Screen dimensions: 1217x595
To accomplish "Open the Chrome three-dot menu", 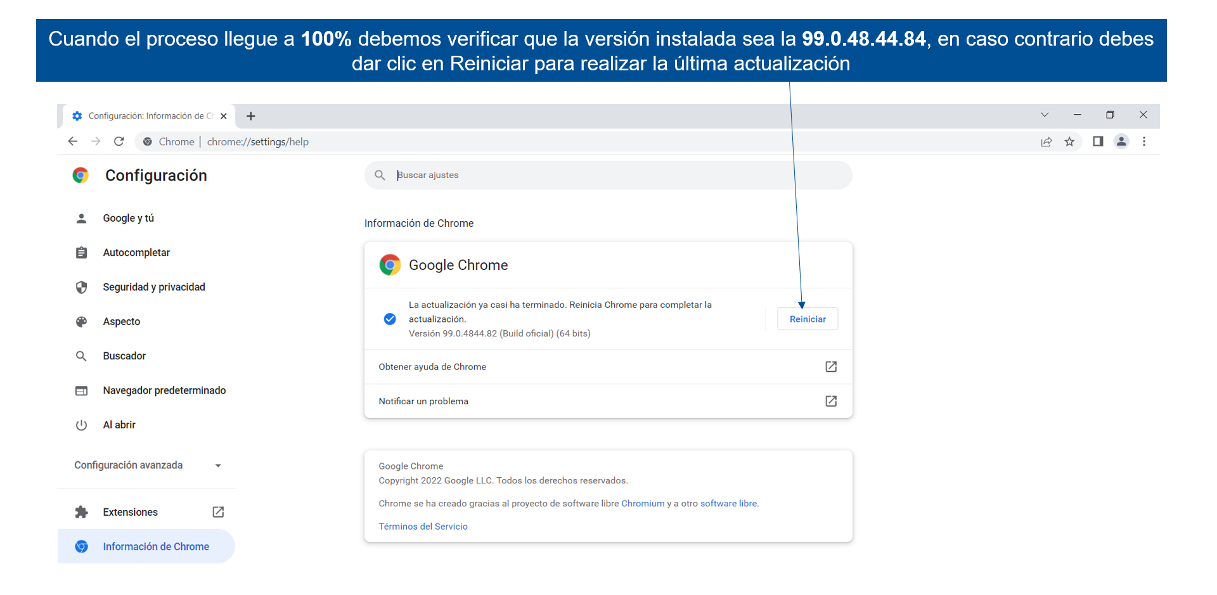I will [1144, 141].
